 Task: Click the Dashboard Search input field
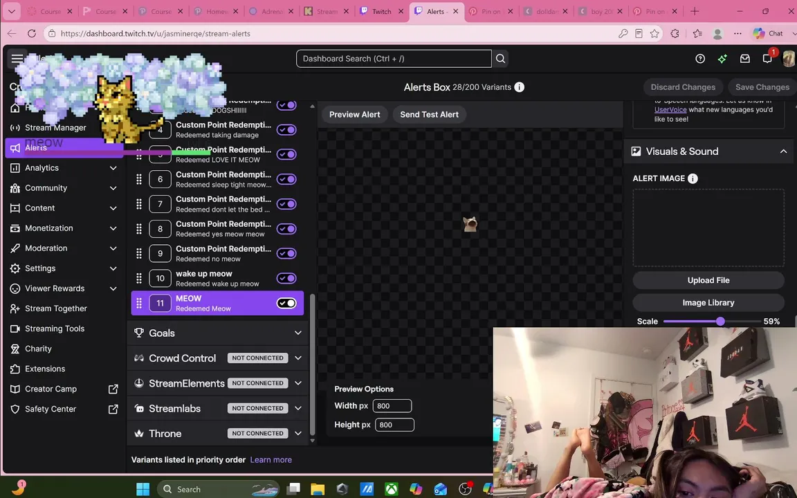(x=394, y=58)
